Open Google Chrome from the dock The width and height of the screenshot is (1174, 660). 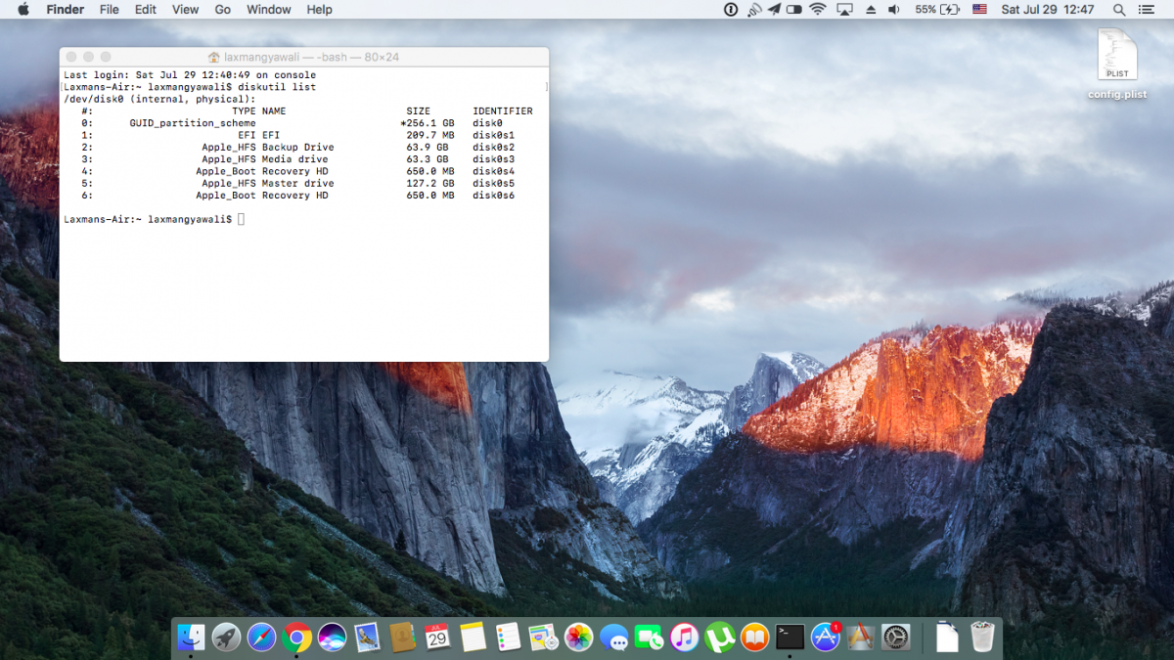point(296,638)
